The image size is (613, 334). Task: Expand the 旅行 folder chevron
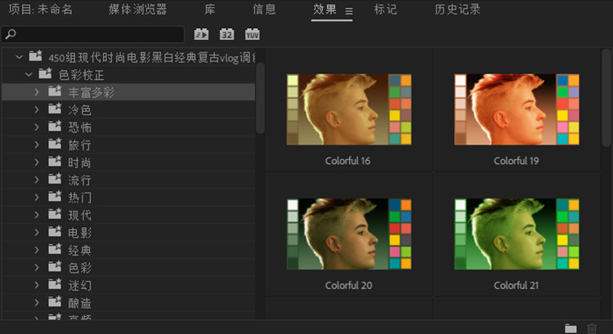36,145
